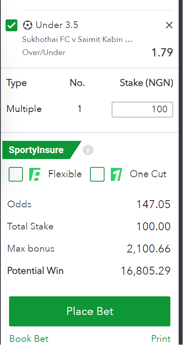Click the soccer ball icon beside Under 3.5
The width and height of the screenshot is (183, 345).
pos(28,25)
